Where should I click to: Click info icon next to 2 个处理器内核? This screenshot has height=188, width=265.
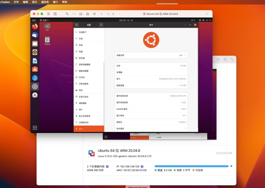click(x=107, y=167)
